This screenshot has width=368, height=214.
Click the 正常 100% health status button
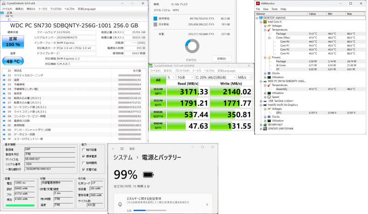13,42
